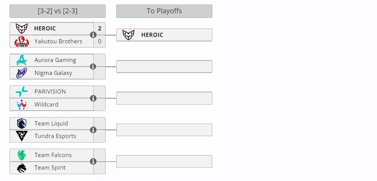The width and height of the screenshot is (377, 181).
Task: Click the PARIVISION team logo
Action: pos(22,92)
